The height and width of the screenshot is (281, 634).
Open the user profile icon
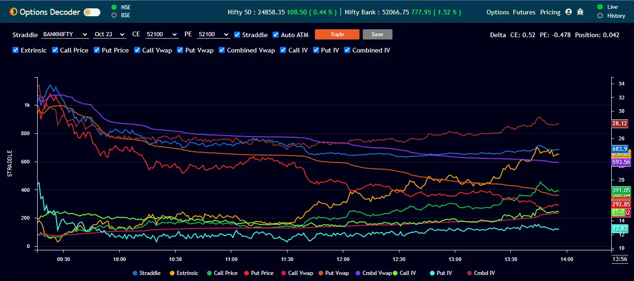(569, 12)
